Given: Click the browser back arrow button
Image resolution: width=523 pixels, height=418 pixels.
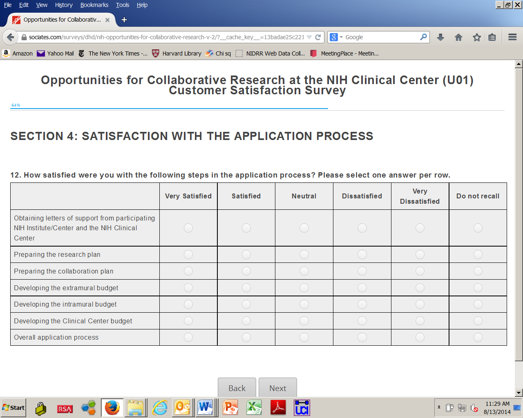Looking at the screenshot, I should pyautogui.click(x=10, y=37).
